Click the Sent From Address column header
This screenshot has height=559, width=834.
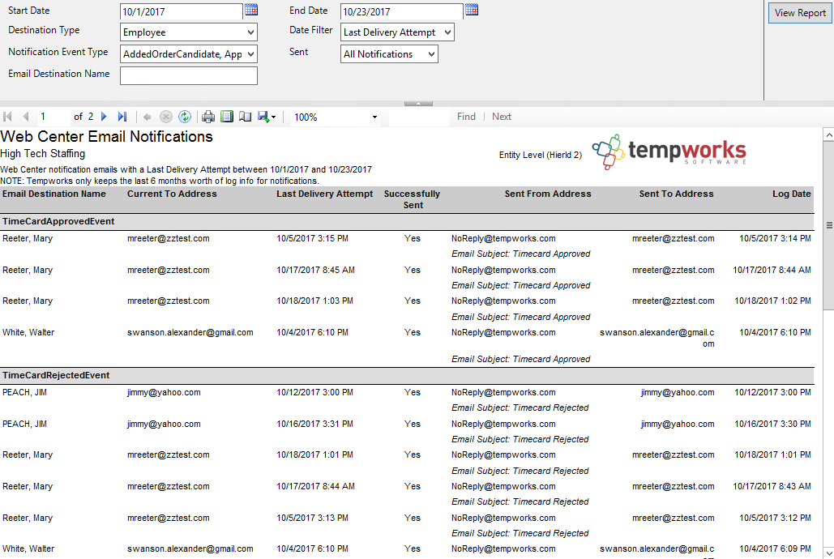(x=548, y=194)
